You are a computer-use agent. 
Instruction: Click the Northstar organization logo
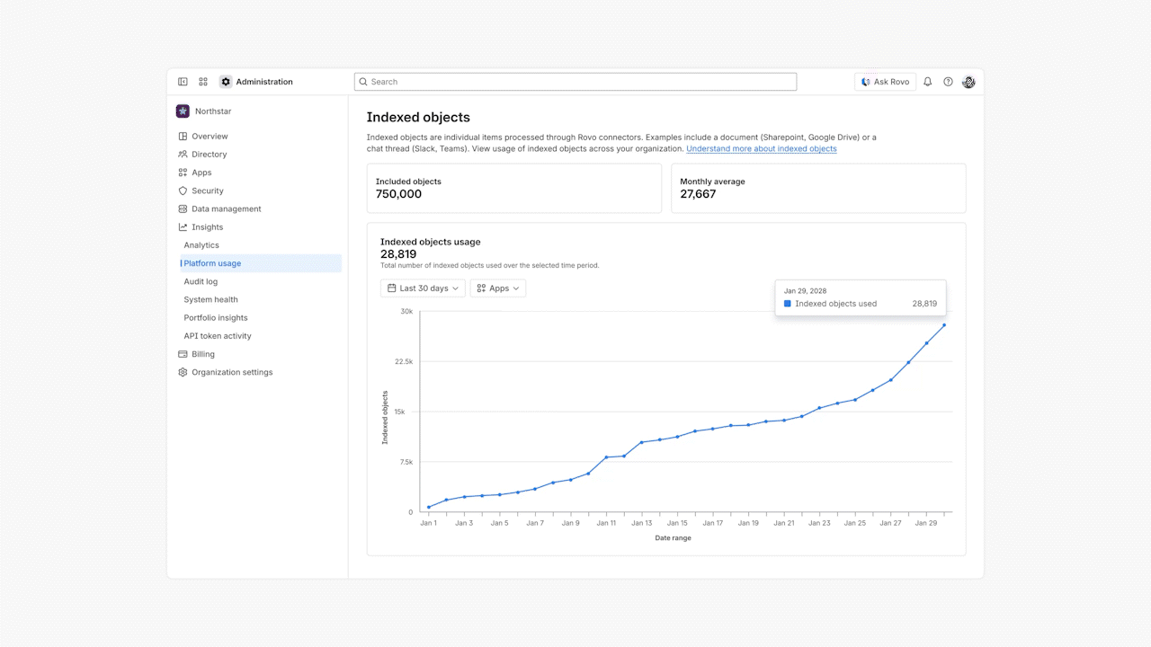pyautogui.click(x=183, y=111)
